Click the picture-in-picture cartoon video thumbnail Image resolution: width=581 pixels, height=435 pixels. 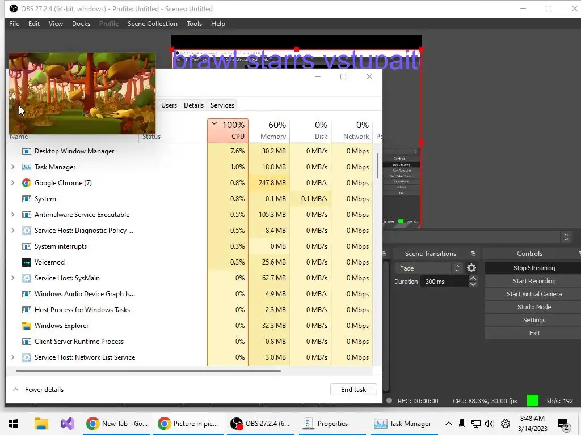[82, 93]
